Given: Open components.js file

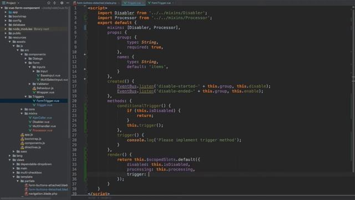Looking at the screenshot, I should click(34, 143).
